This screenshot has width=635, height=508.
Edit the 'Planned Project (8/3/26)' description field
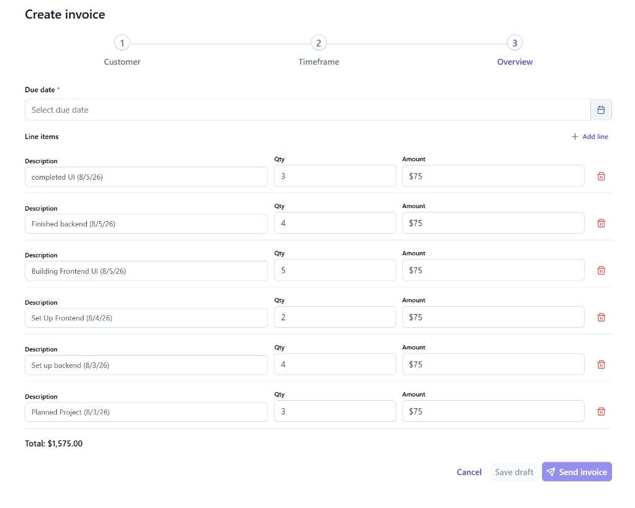pyautogui.click(x=146, y=412)
